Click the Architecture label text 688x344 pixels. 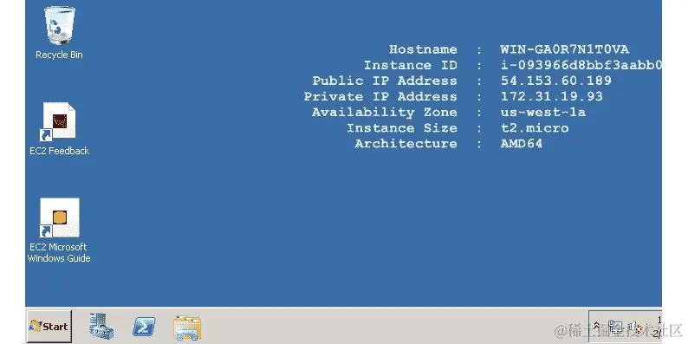coord(406,144)
